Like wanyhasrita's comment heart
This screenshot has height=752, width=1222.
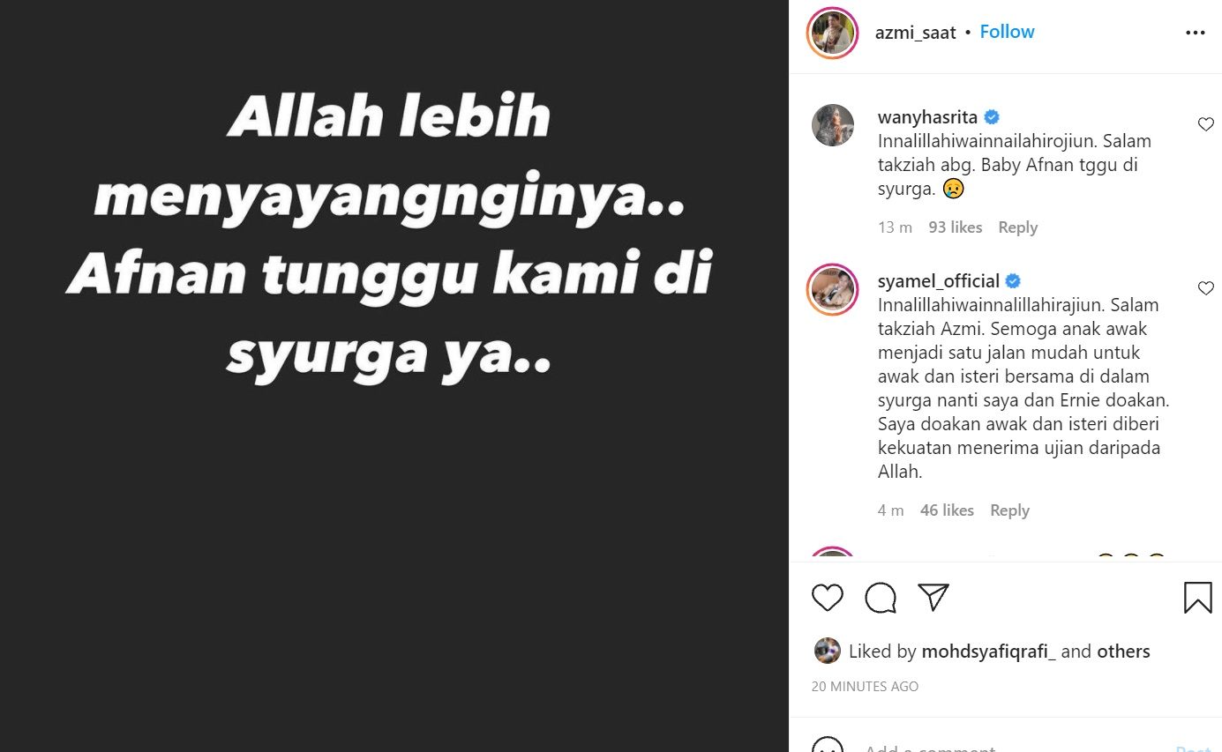[1206, 124]
